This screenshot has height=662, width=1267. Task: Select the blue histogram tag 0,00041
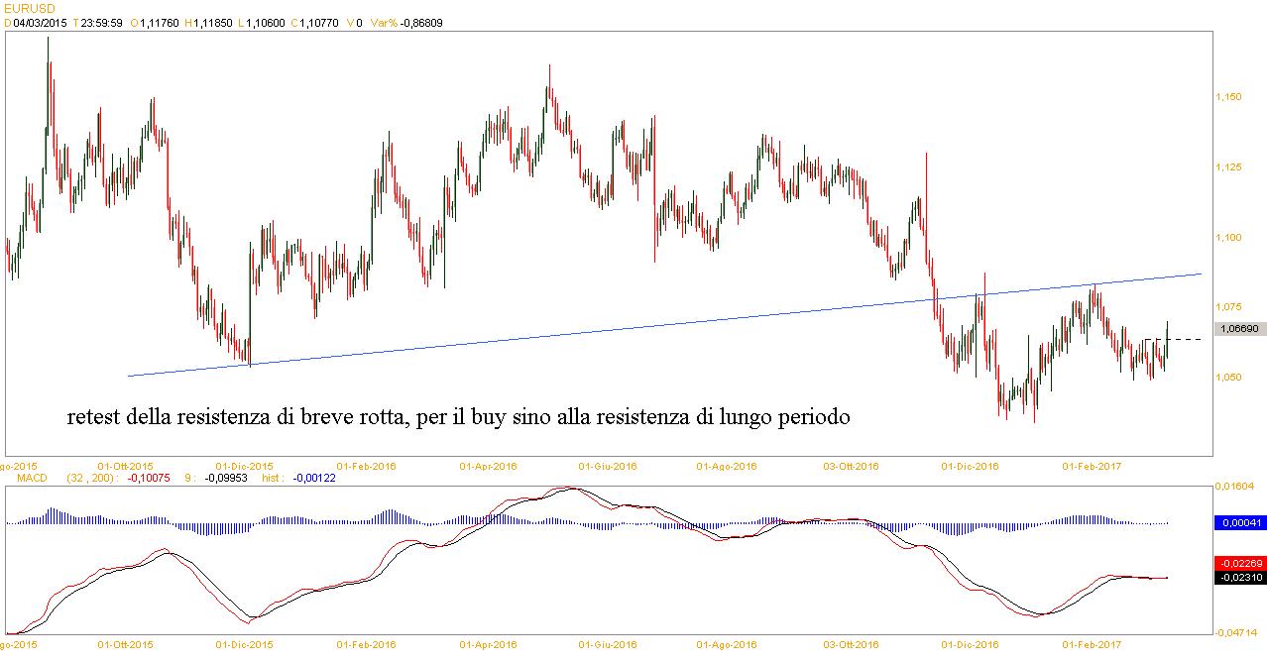click(x=1240, y=522)
